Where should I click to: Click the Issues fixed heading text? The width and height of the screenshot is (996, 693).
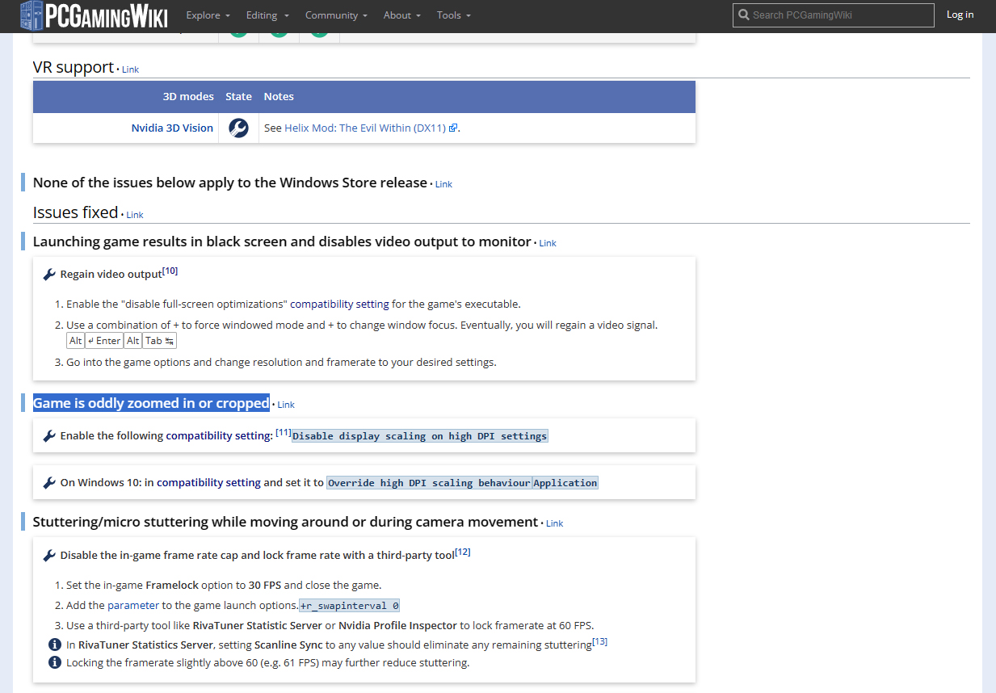[x=75, y=212]
